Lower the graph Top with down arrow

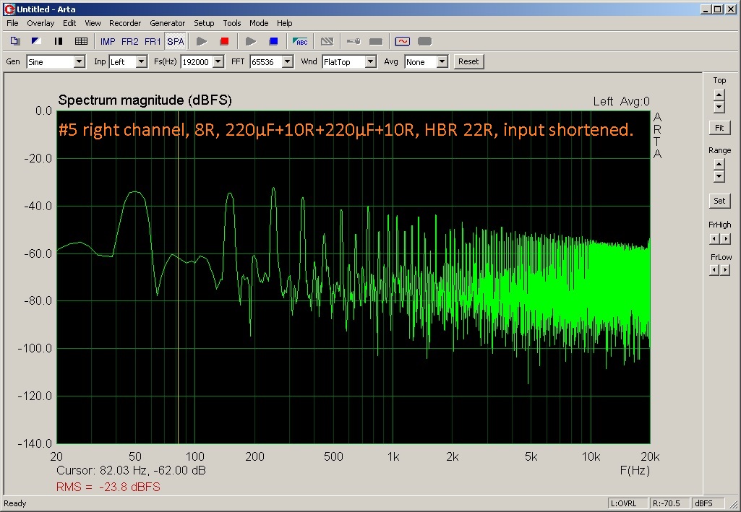point(719,107)
